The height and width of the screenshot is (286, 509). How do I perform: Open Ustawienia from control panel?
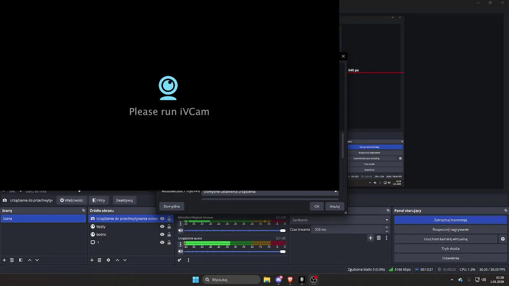pos(451,258)
